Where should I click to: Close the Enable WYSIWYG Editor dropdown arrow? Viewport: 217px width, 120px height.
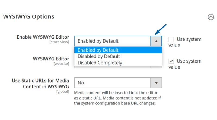pos(156,41)
